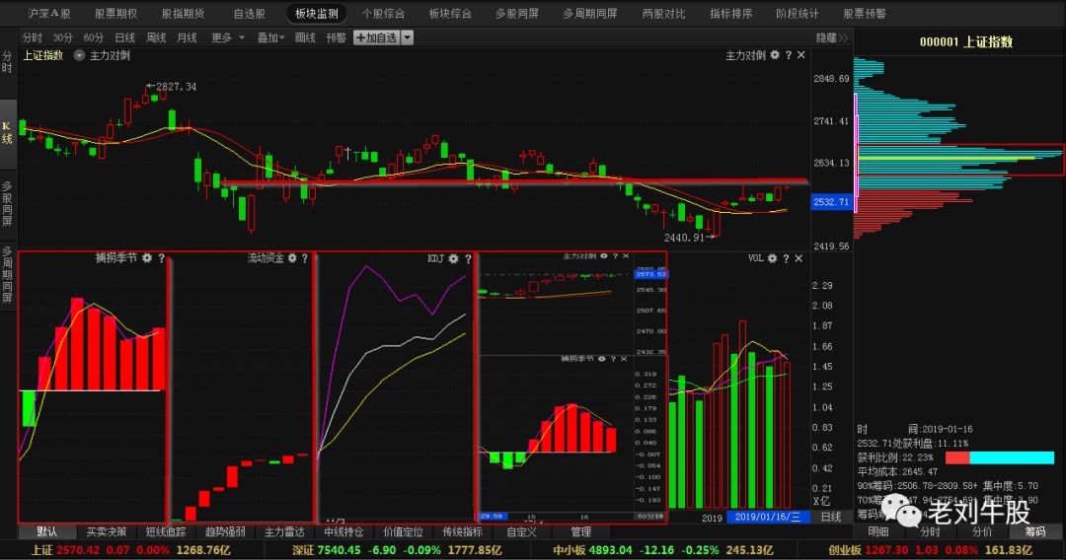1066x560 pixels.
Task: Expand dropdown arrow beside 加自选
Action: click(408, 37)
